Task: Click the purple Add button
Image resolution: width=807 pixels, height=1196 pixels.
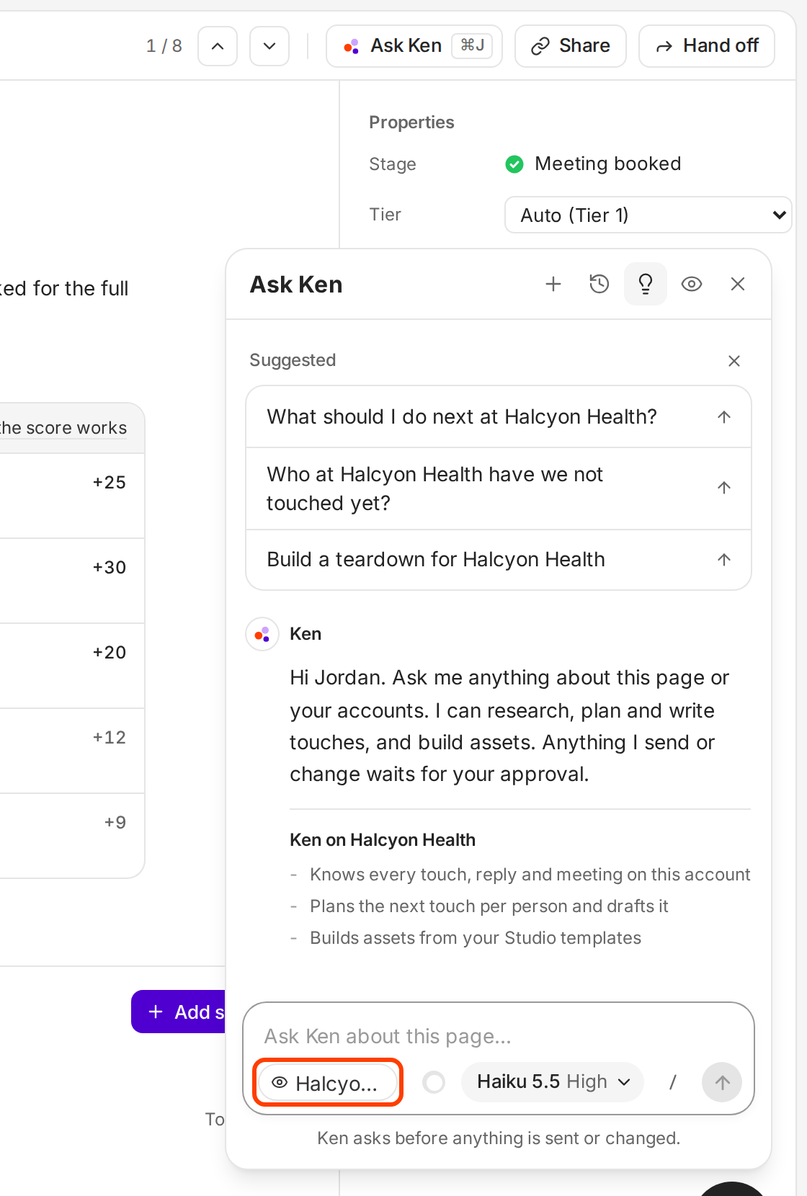Action: 179,1012
